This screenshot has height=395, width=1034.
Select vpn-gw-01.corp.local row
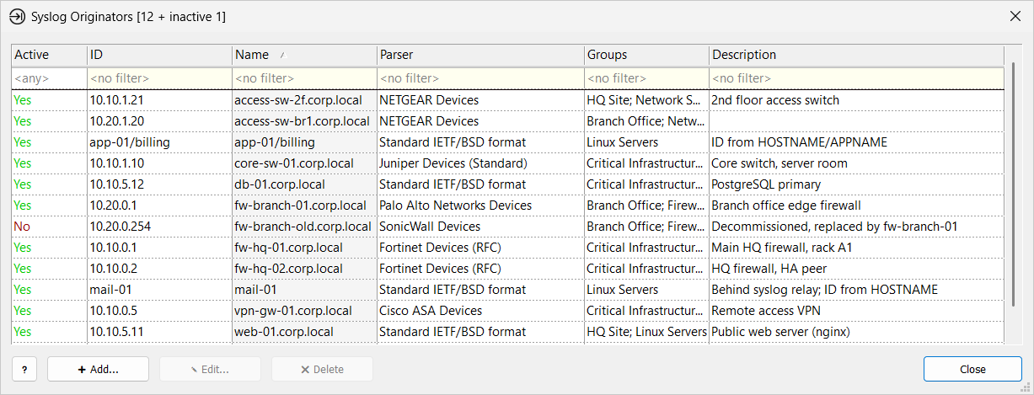click(507, 311)
